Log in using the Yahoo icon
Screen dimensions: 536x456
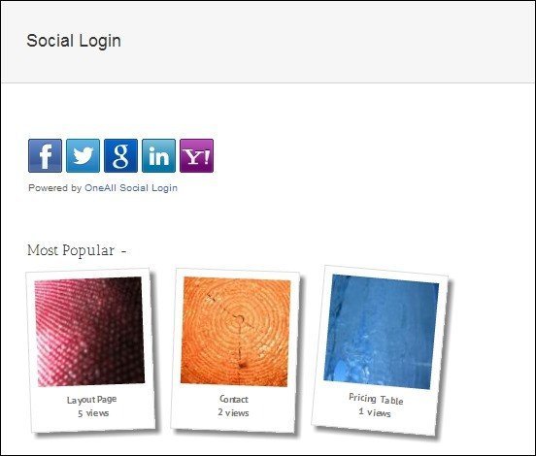coord(196,156)
